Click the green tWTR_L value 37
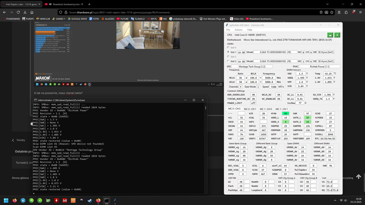 tap(307, 118)
